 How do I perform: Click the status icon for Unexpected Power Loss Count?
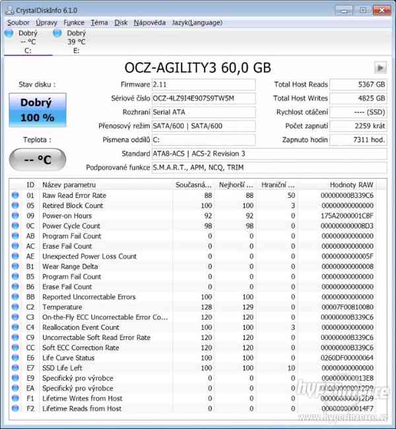(x=15, y=256)
